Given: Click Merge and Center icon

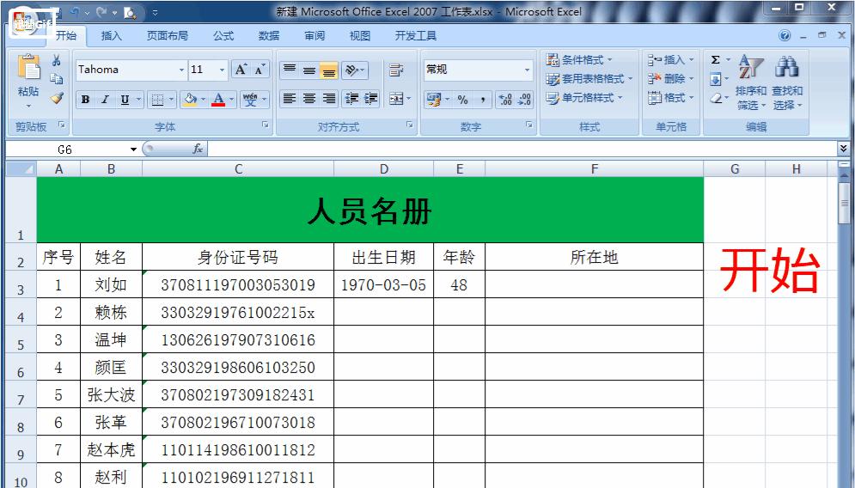Looking at the screenshot, I should pyautogui.click(x=396, y=99).
